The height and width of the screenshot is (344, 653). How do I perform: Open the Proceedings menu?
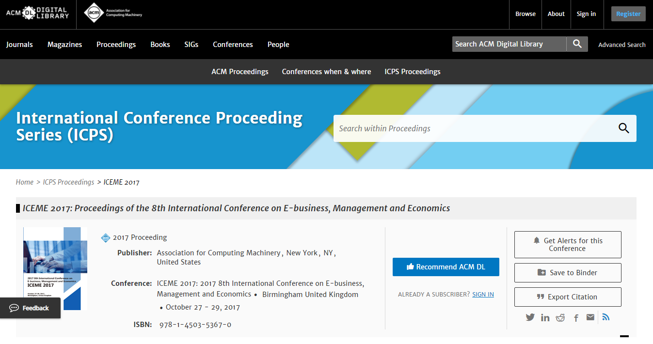[116, 45]
